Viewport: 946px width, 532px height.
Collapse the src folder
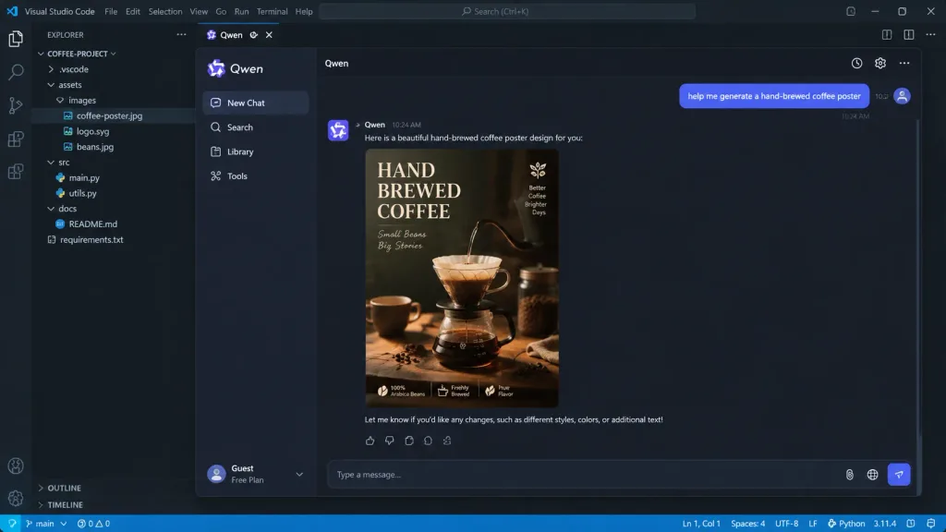[52, 163]
